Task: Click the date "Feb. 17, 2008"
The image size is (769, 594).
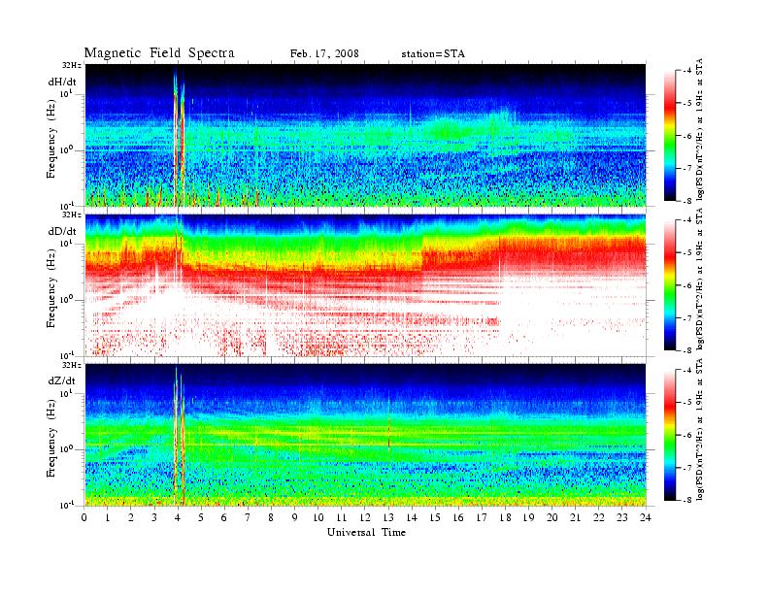Action: click(324, 54)
